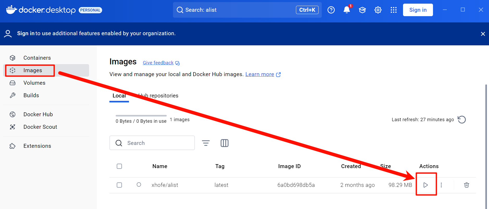Viewport: 489px width, 209px height.
Task: Click the Actions column header
Action: (x=429, y=166)
